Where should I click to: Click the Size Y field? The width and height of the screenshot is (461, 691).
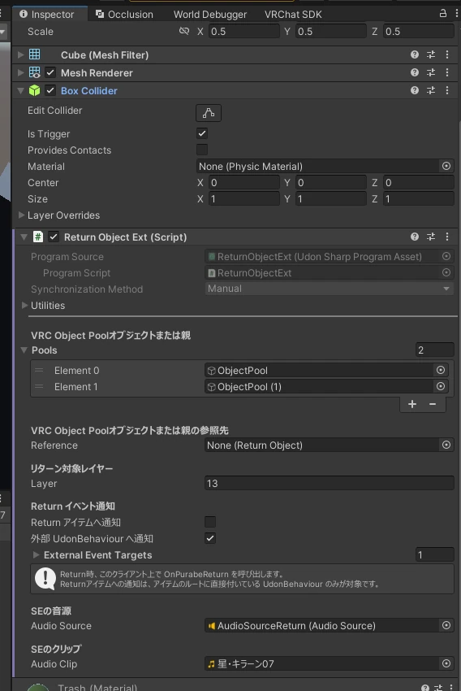pos(331,198)
